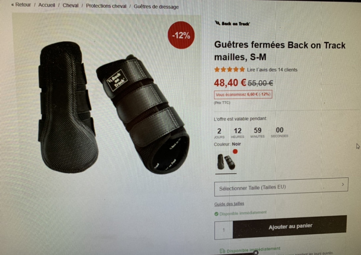Select the Noir boots color thumbnail
The image size is (361, 255).
pyautogui.click(x=226, y=162)
